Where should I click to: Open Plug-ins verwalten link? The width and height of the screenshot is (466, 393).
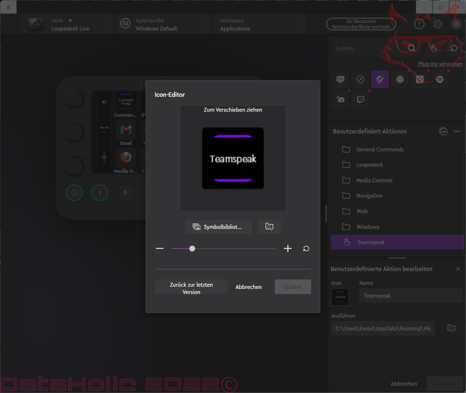pyautogui.click(x=441, y=64)
